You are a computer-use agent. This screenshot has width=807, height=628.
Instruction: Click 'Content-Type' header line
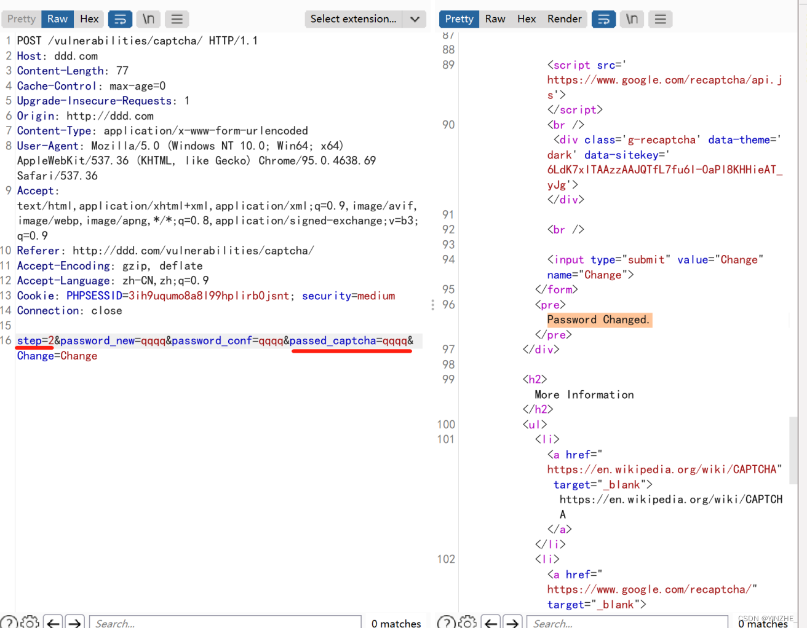coord(162,130)
